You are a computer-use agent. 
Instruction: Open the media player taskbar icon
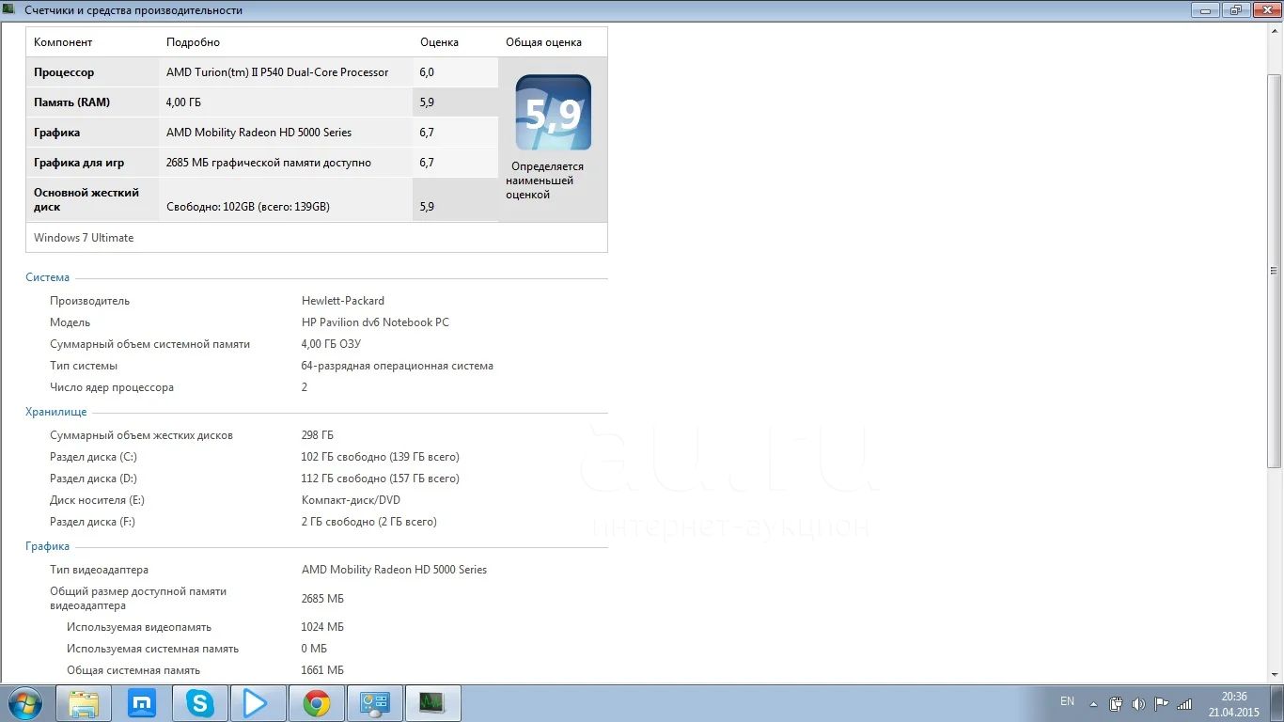pos(258,703)
